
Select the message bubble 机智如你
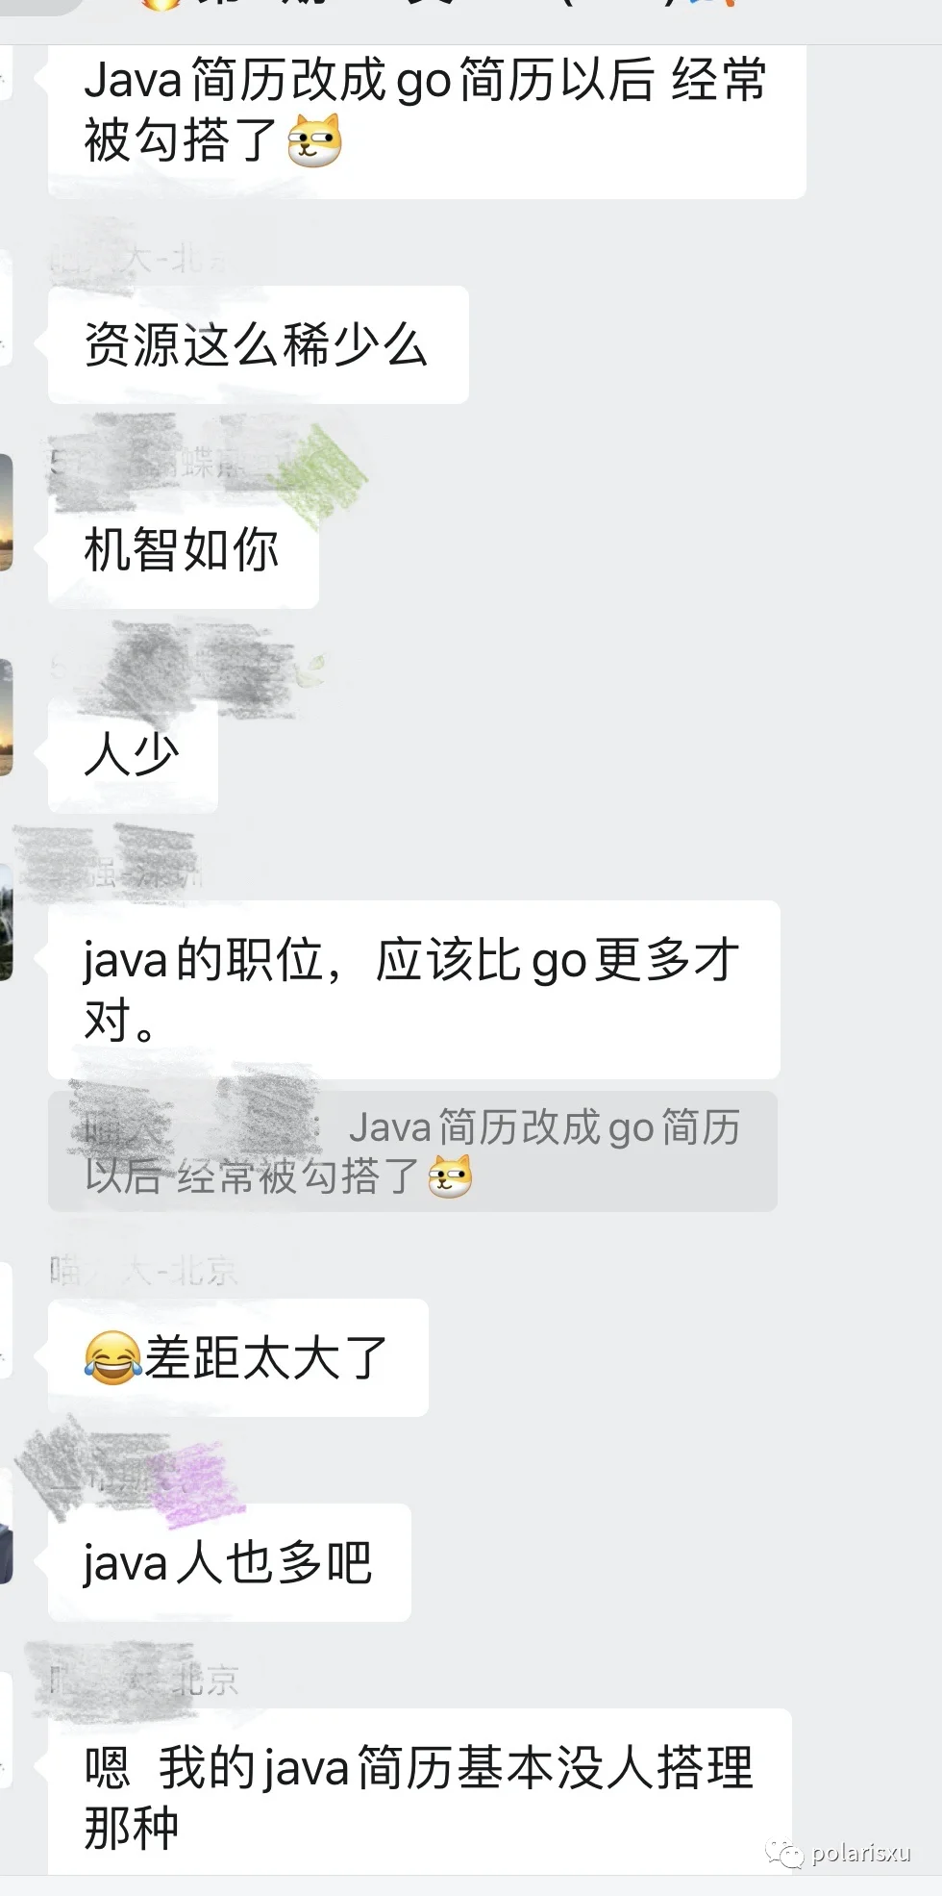click(x=183, y=549)
